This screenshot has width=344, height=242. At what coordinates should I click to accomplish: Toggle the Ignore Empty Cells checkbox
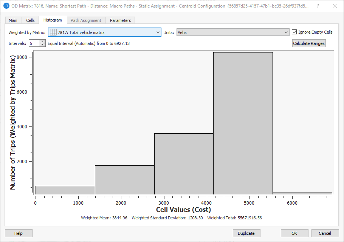[294, 32]
